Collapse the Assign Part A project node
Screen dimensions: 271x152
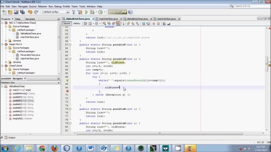tap(2, 44)
